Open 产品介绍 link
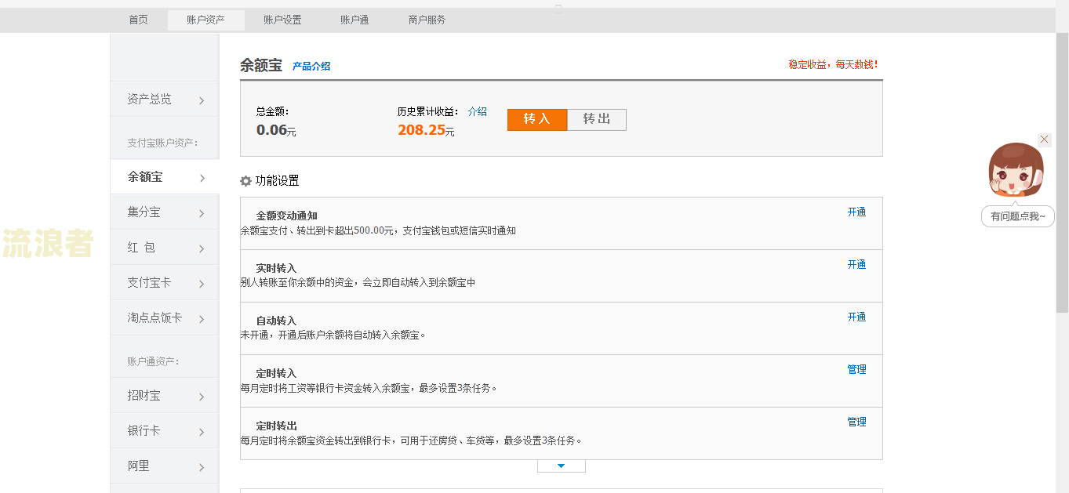This screenshot has height=493, width=1069. pos(311,67)
